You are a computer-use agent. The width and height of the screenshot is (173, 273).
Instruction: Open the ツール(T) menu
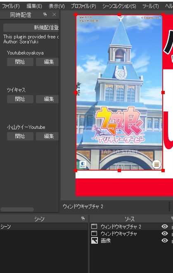(151, 6)
